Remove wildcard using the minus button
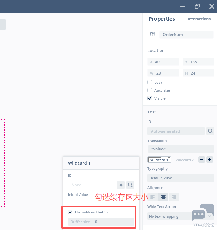Image resolution: width=217 pixels, height=230 pixels. (x=201, y=160)
